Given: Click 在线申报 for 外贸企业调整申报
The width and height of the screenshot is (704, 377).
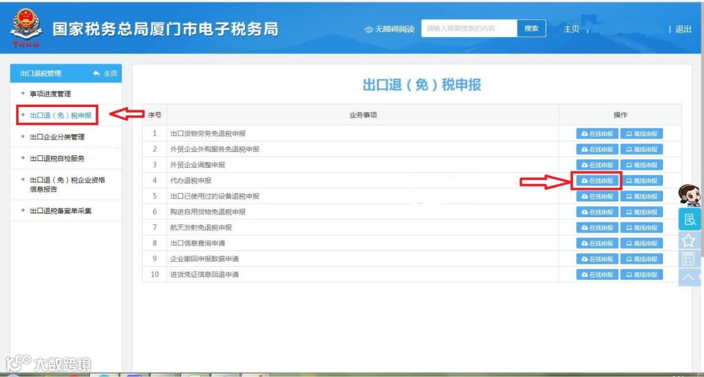Looking at the screenshot, I should tap(597, 165).
